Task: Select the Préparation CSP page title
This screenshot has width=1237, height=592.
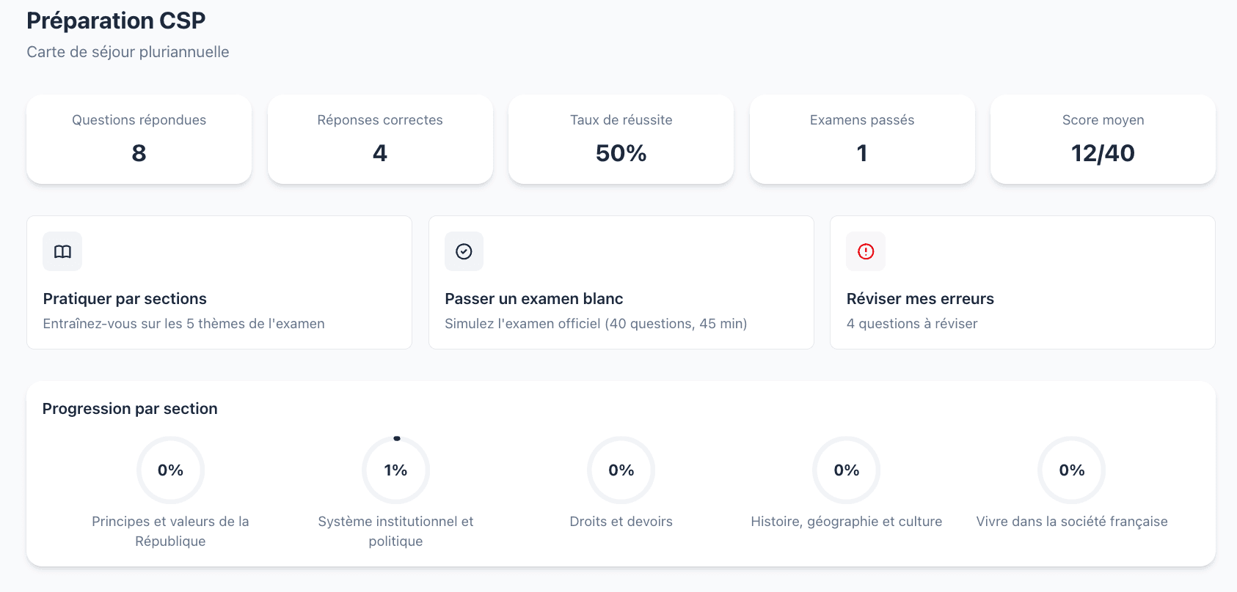Action: (x=115, y=21)
